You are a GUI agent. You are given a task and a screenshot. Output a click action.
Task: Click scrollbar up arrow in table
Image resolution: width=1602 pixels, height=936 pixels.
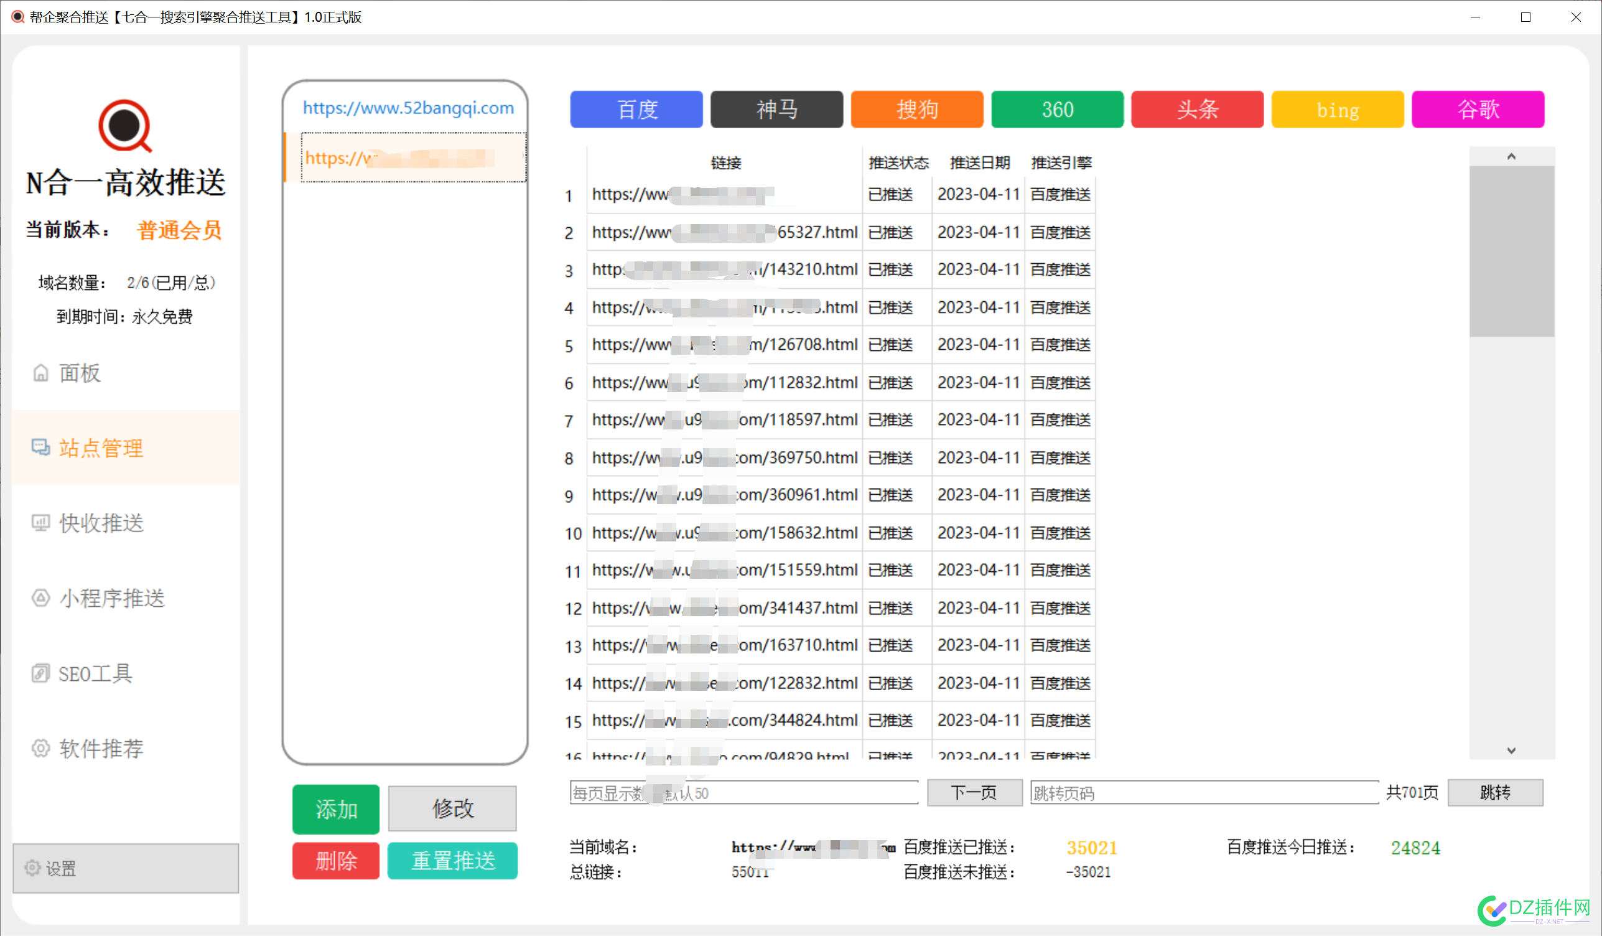tap(1512, 156)
